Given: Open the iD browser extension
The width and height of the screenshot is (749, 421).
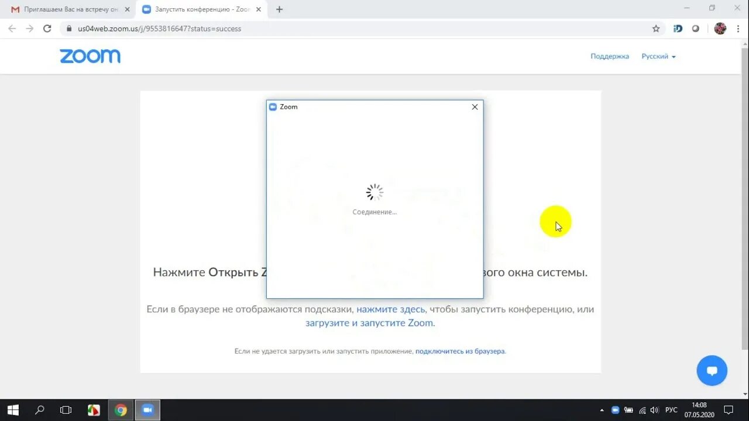Looking at the screenshot, I should [x=678, y=29].
